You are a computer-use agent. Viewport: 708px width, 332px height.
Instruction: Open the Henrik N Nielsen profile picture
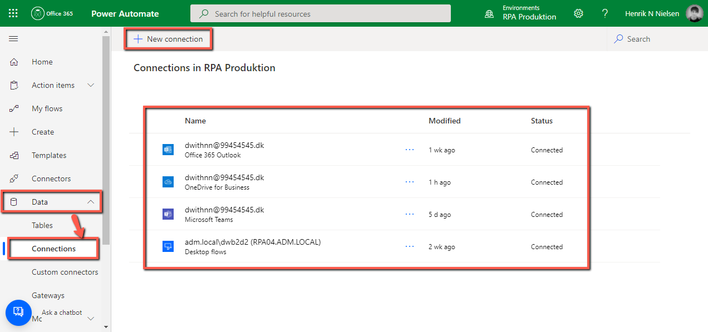(695, 13)
